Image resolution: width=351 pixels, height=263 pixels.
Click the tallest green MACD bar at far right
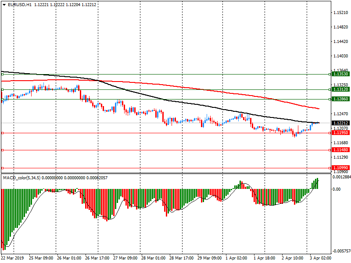pyautogui.click(x=317, y=184)
